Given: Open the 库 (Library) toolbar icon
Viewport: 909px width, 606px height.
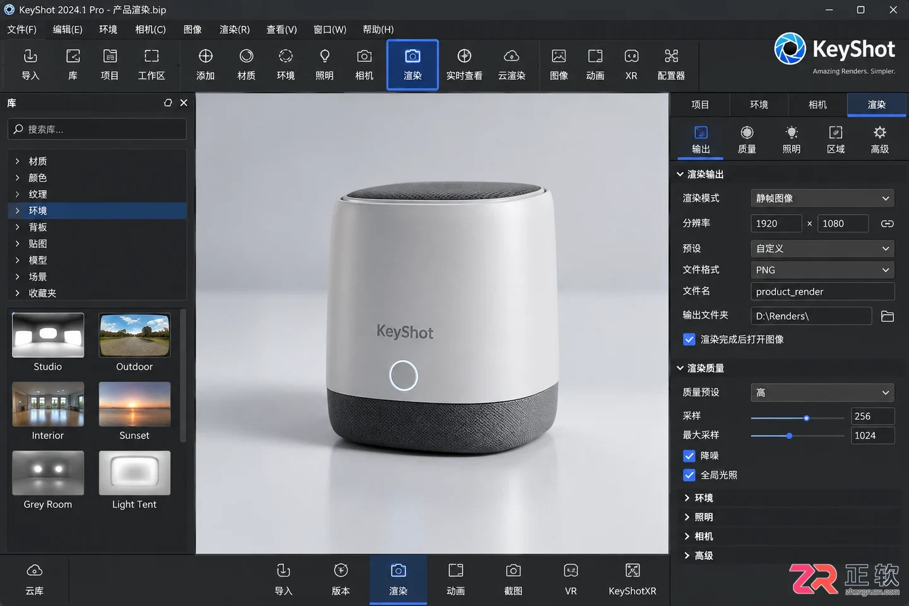Looking at the screenshot, I should [73, 64].
